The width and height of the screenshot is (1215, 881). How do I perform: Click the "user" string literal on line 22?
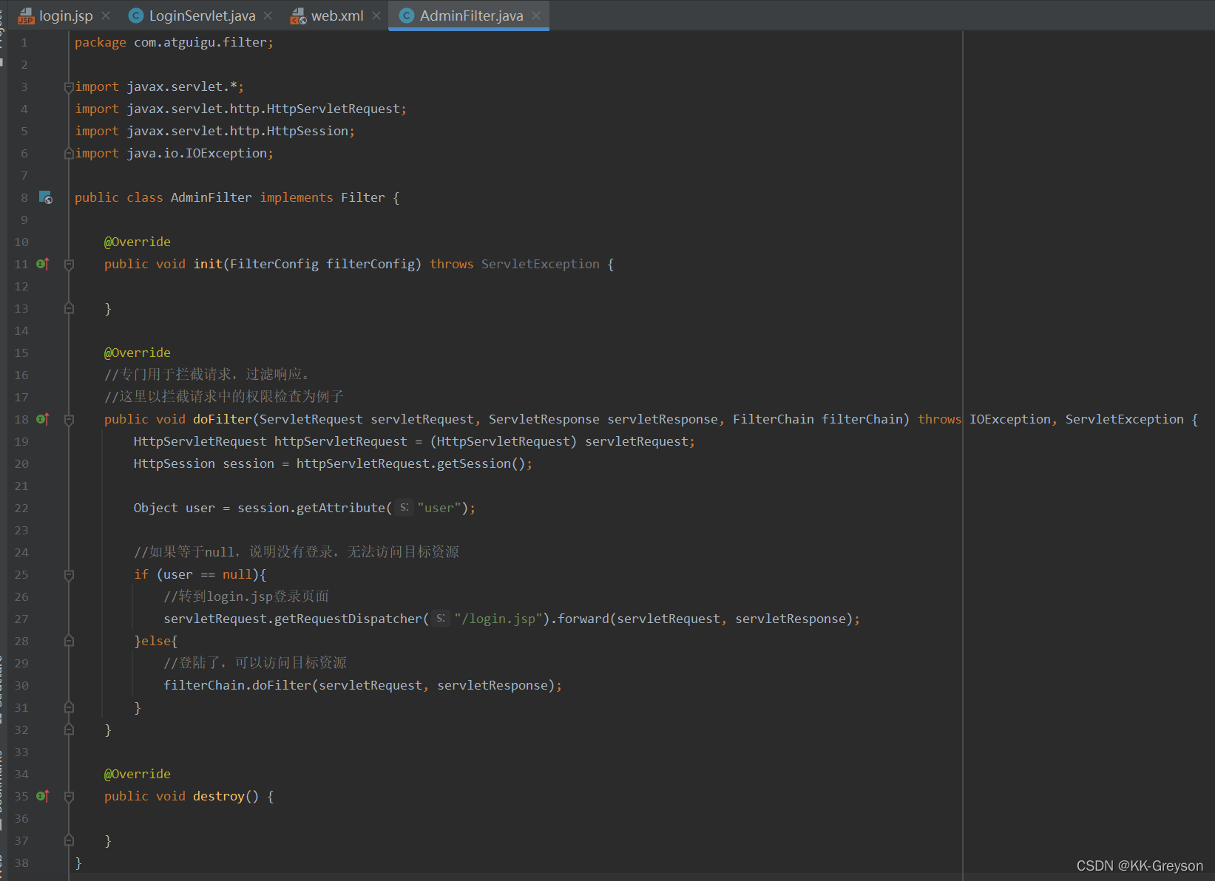tap(439, 508)
